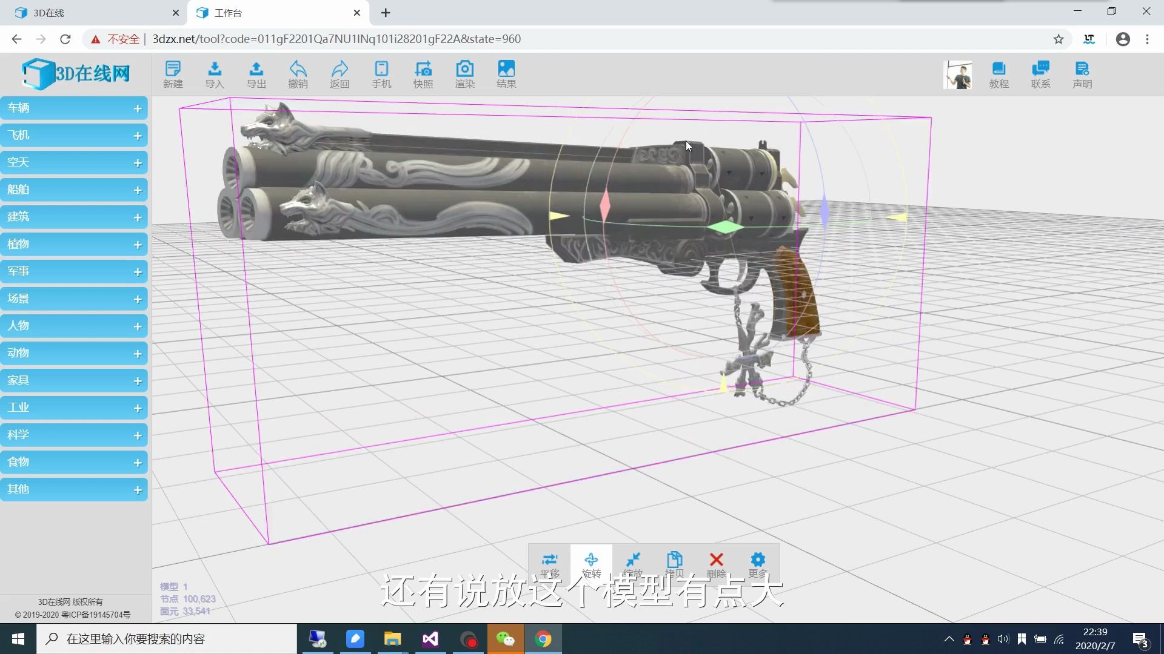This screenshot has width=1164, height=654.
Task: Expand the 人物 category
Action: coord(74,326)
